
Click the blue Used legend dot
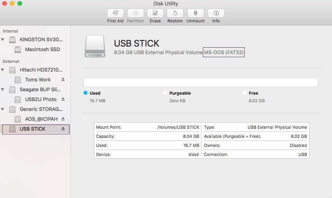[85, 93]
